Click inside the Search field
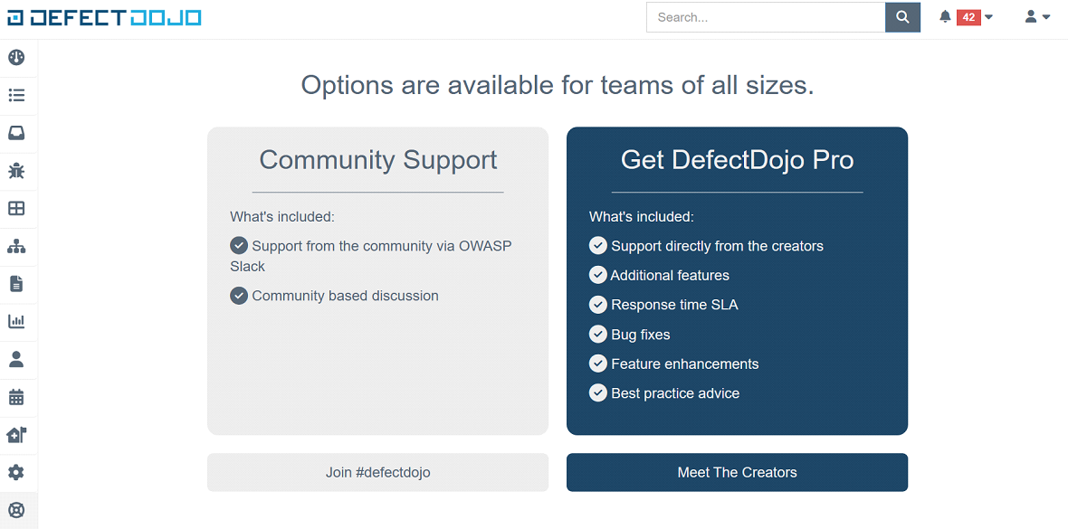This screenshot has width=1068, height=529. (765, 16)
